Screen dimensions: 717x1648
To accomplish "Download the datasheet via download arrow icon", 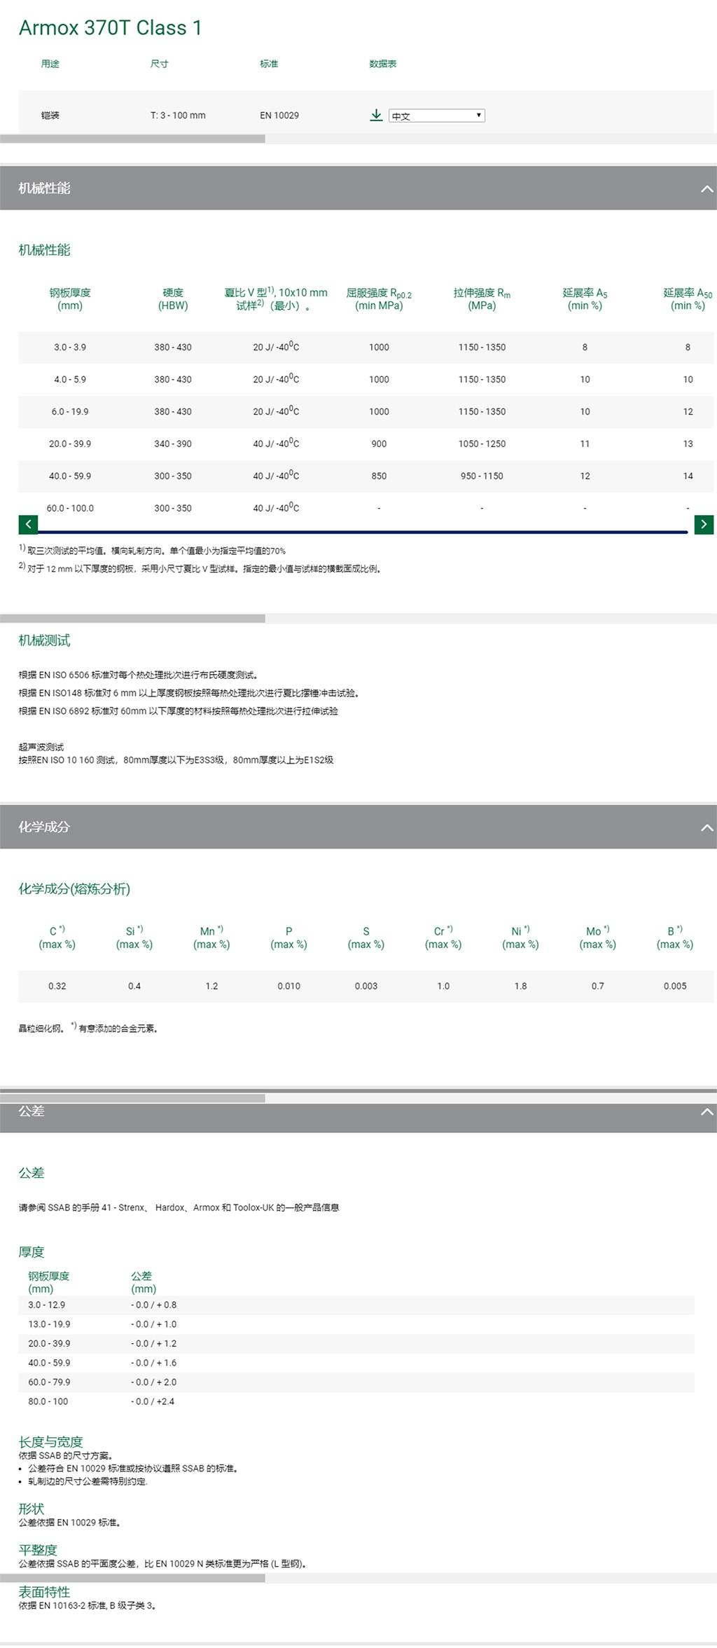I will click(376, 115).
